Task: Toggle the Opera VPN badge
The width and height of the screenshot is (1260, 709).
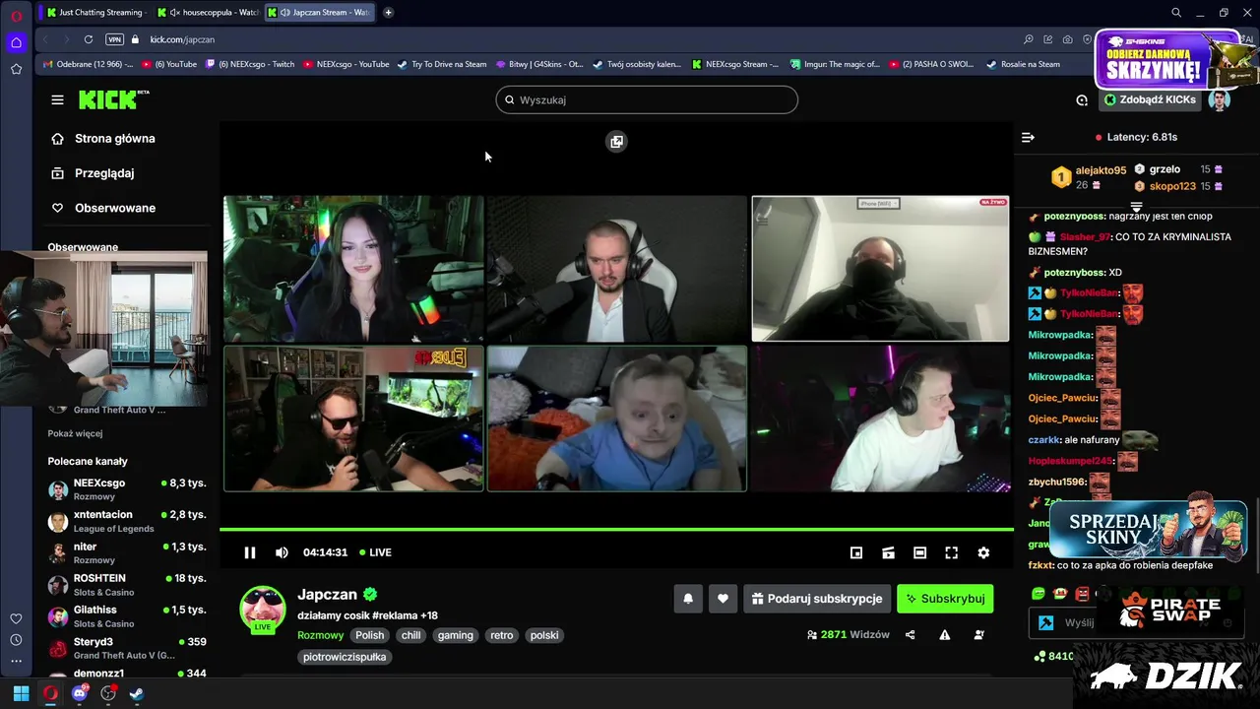Action: pyautogui.click(x=114, y=39)
